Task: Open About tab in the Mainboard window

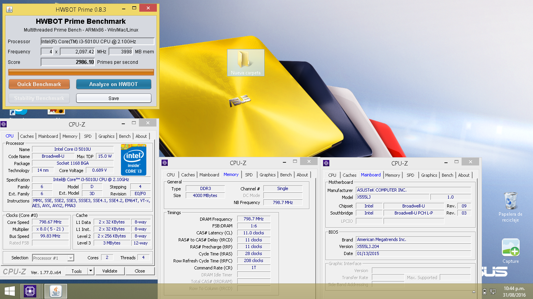Action: coord(464,175)
